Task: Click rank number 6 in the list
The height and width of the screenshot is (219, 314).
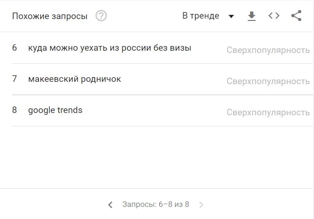Action: [x=14, y=48]
